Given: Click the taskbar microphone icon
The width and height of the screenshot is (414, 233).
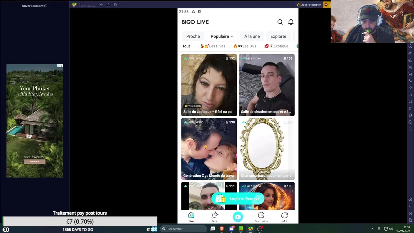Looking at the screenshot, I should tap(379, 229).
